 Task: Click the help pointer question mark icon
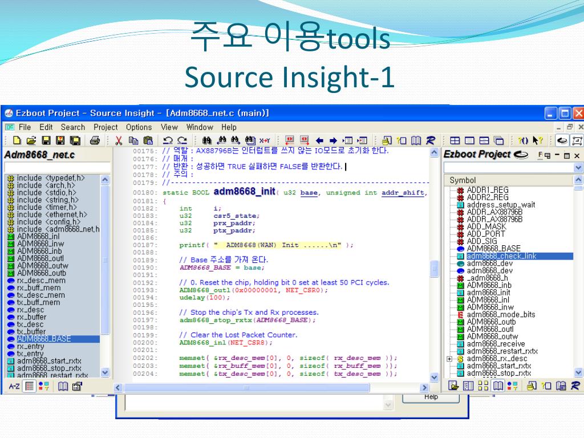tap(537, 140)
